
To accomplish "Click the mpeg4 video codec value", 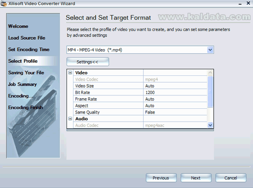I will click(151, 80).
